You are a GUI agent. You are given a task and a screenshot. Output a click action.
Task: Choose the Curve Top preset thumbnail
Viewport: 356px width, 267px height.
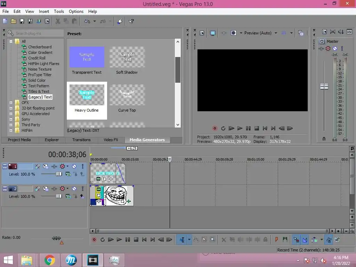click(127, 95)
